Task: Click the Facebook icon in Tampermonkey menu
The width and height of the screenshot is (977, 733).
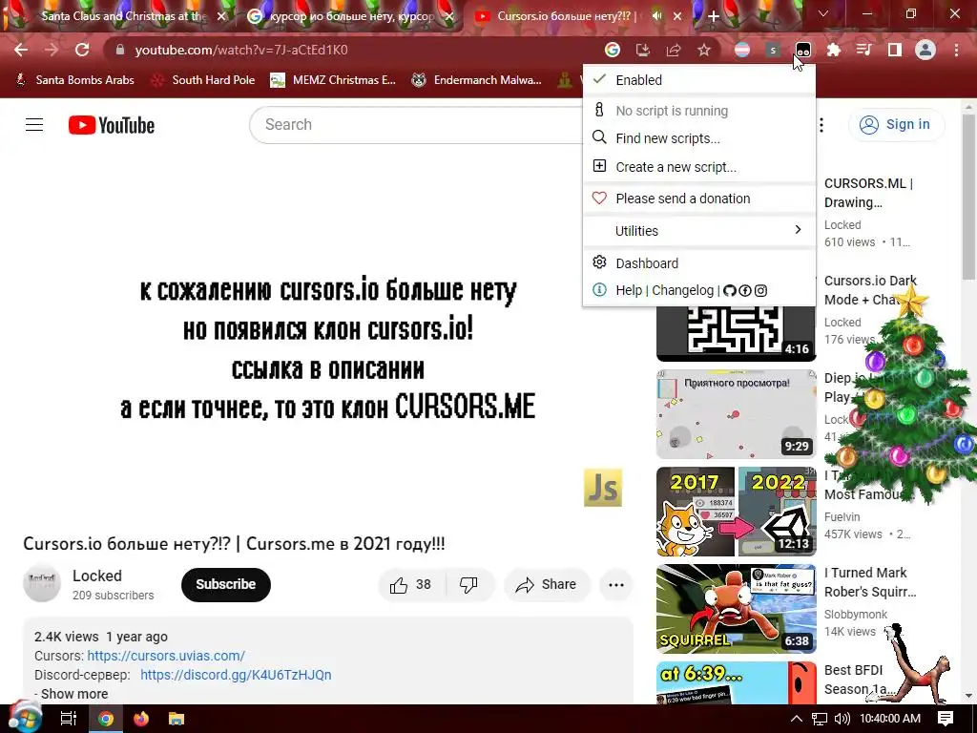Action: [x=745, y=290]
